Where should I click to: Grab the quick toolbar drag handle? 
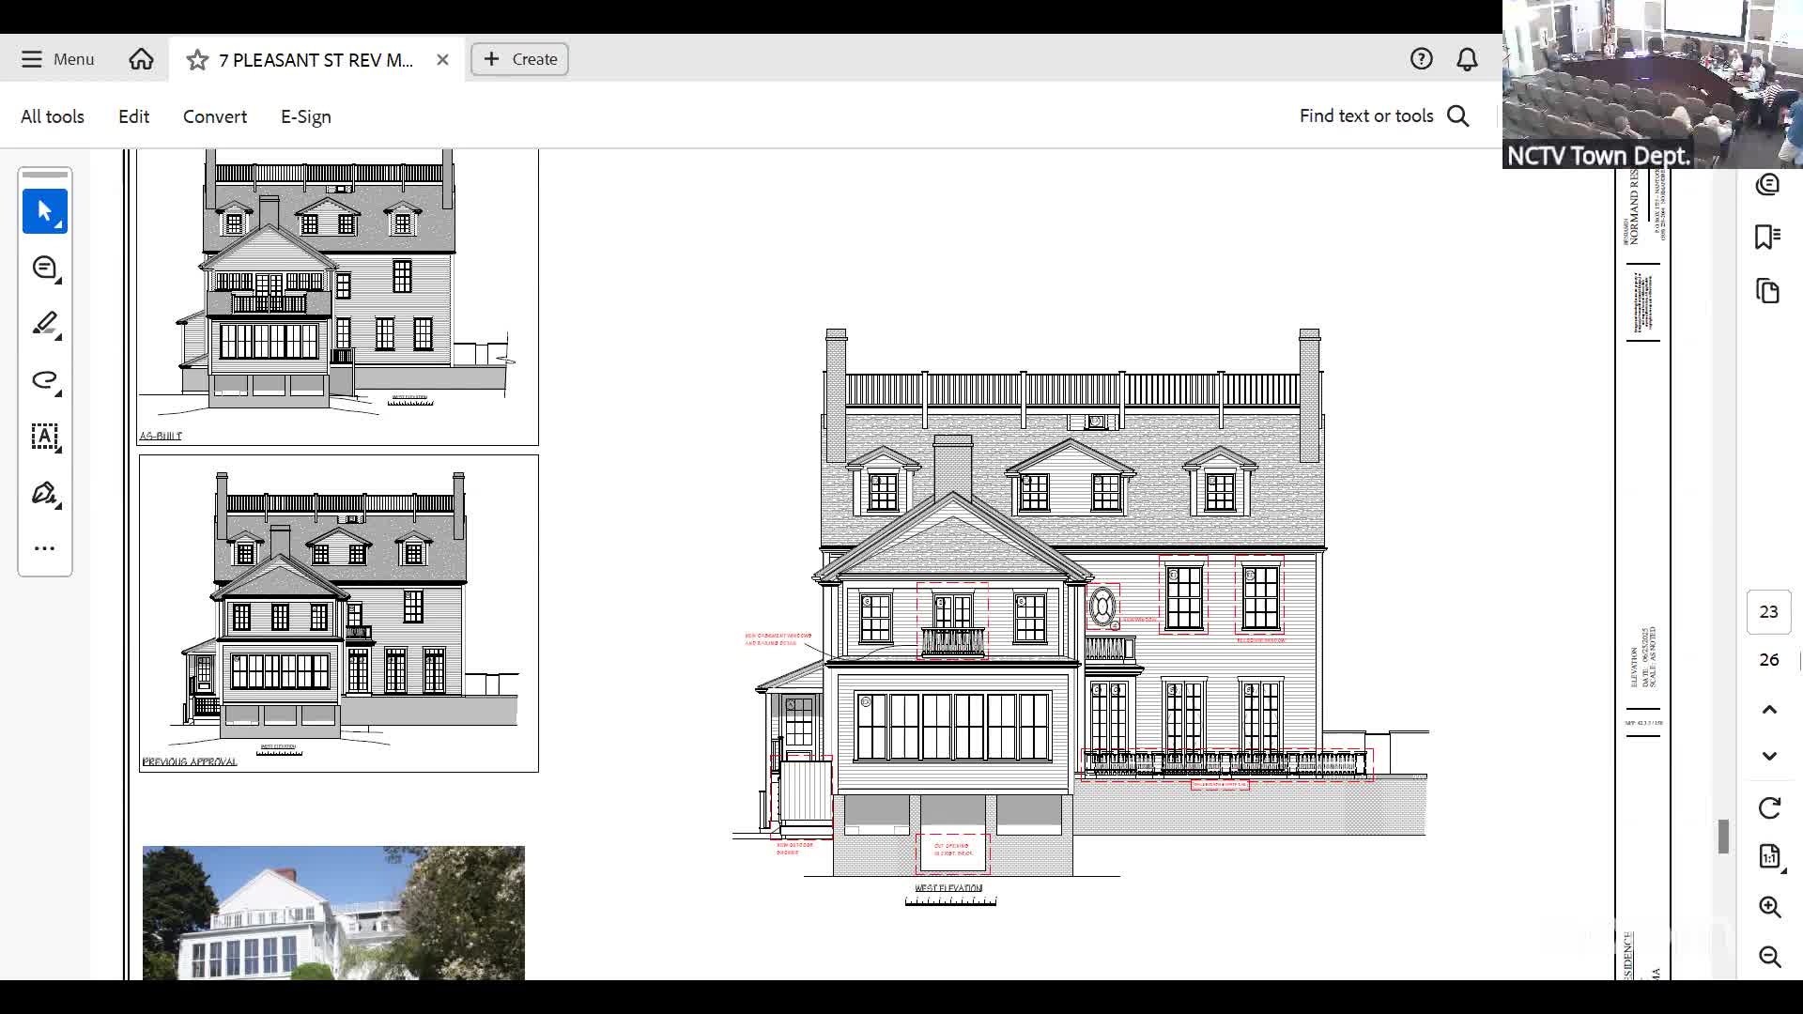(45, 175)
